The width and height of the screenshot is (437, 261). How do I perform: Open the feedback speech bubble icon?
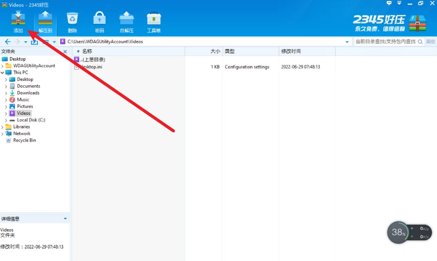389,3
